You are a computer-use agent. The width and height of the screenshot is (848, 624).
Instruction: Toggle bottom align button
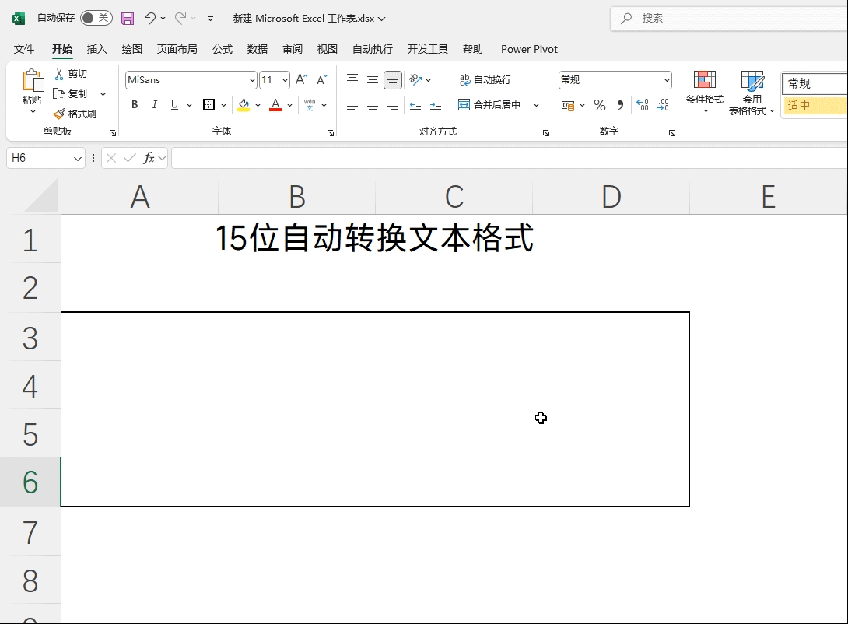click(x=393, y=80)
